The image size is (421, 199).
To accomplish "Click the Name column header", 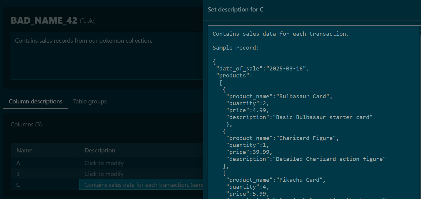I will [25, 150].
